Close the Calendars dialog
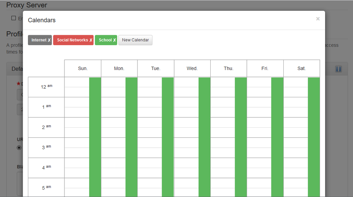 click(318, 19)
